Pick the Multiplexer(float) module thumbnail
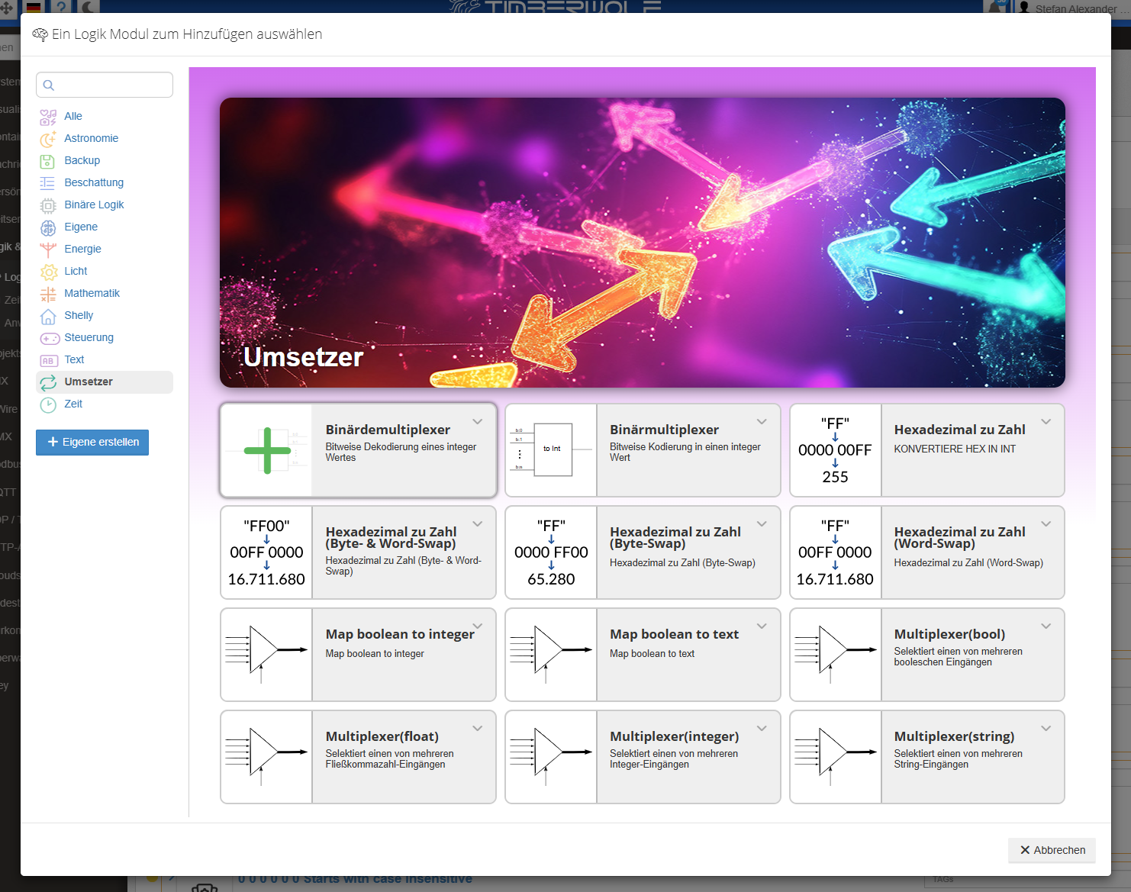The width and height of the screenshot is (1131, 892). (x=266, y=757)
